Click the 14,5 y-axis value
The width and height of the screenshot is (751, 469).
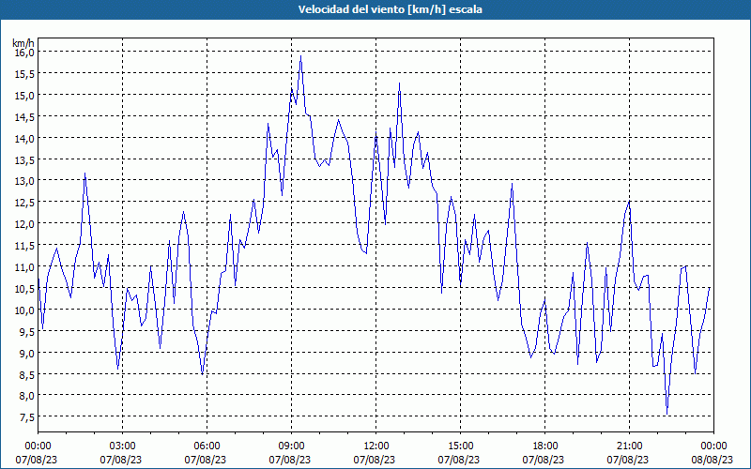(24, 116)
